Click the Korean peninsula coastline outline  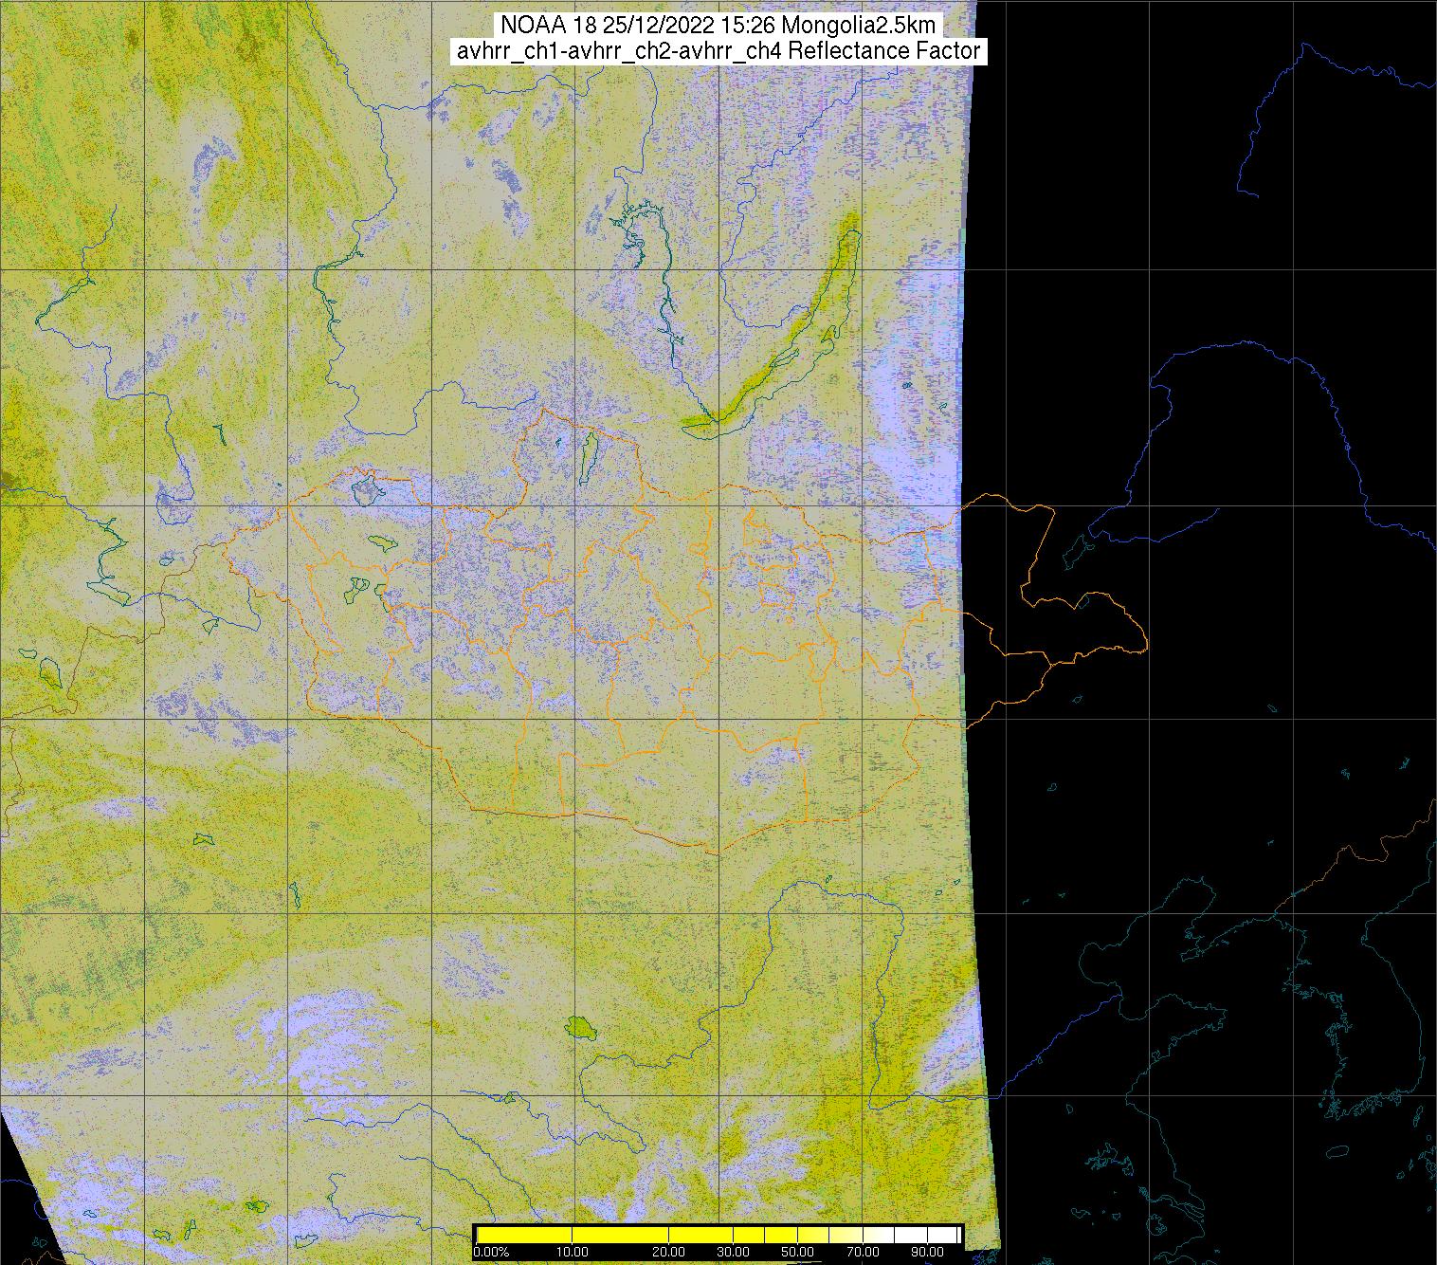point(1327,1024)
